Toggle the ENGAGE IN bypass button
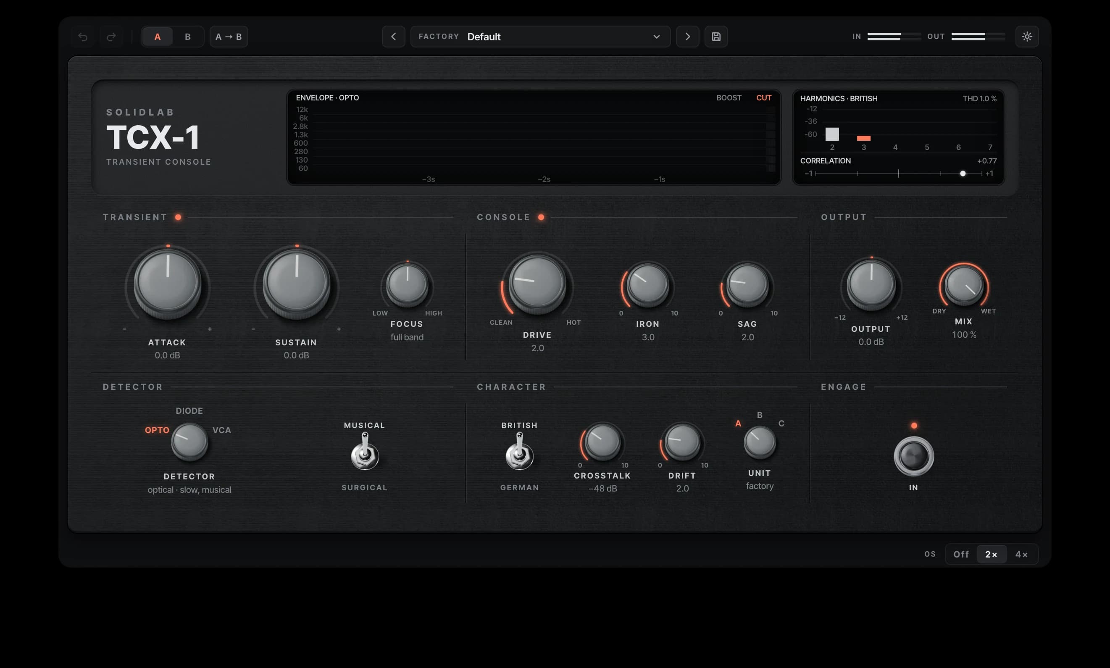This screenshot has height=668, width=1110. click(x=914, y=456)
